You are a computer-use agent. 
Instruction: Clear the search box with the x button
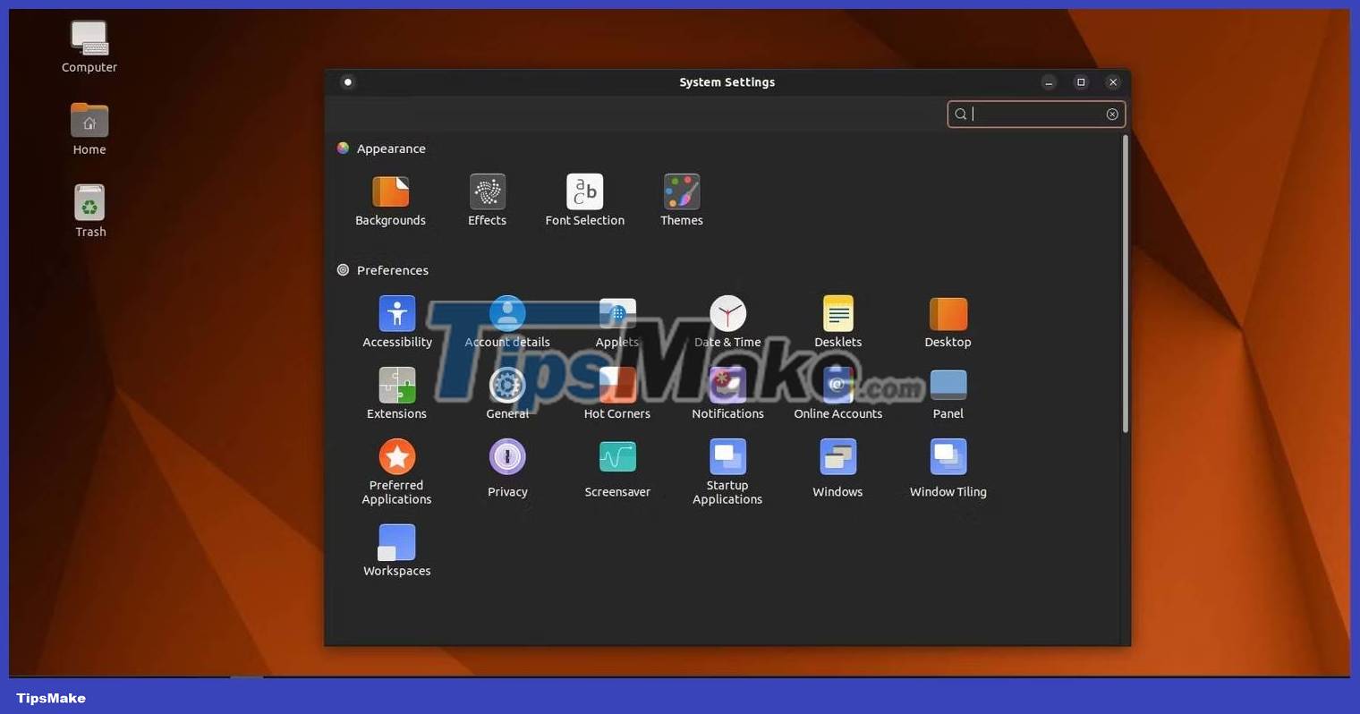pyautogui.click(x=1112, y=114)
